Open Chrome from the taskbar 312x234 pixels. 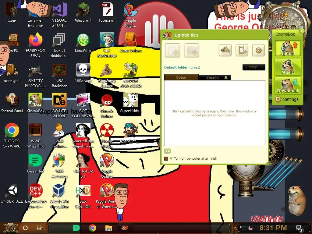coord(93,228)
